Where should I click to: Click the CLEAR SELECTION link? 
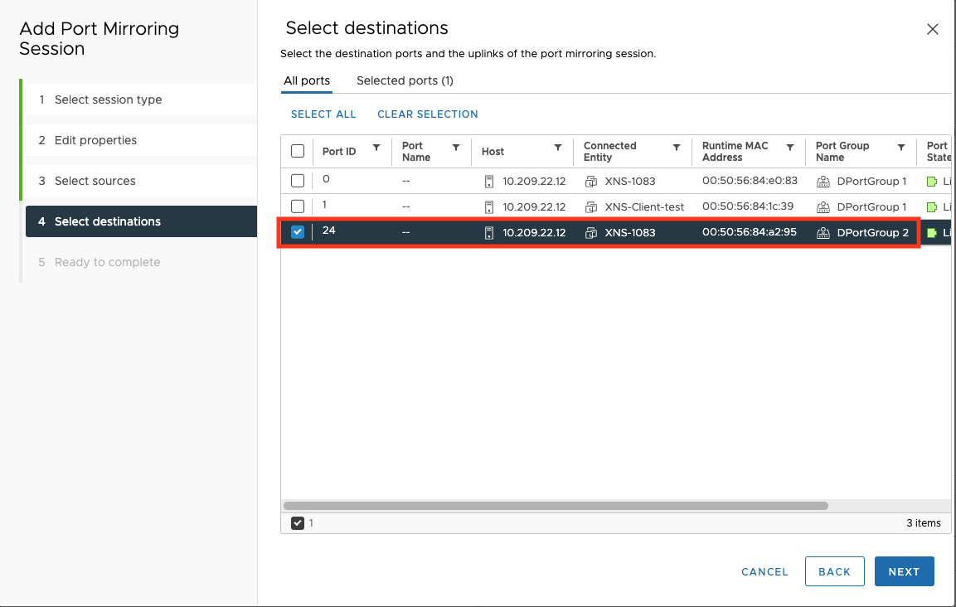pos(427,114)
